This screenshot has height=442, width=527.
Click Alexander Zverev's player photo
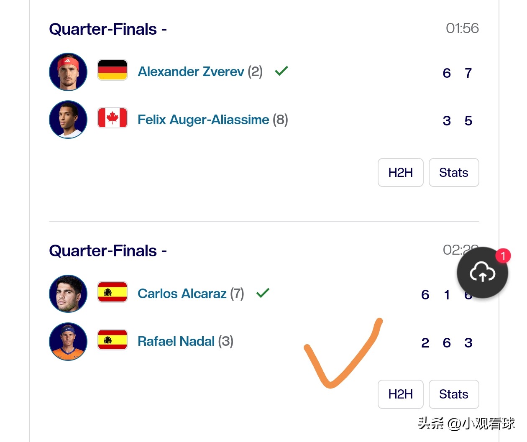click(68, 72)
